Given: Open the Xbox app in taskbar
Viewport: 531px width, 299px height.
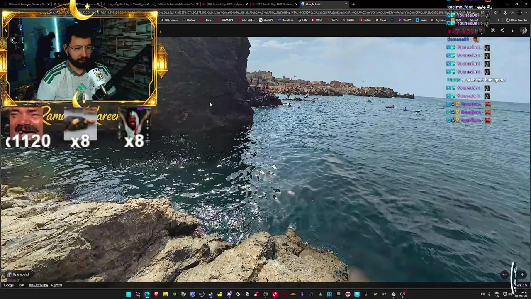Looking at the screenshot, I should pos(183,294).
